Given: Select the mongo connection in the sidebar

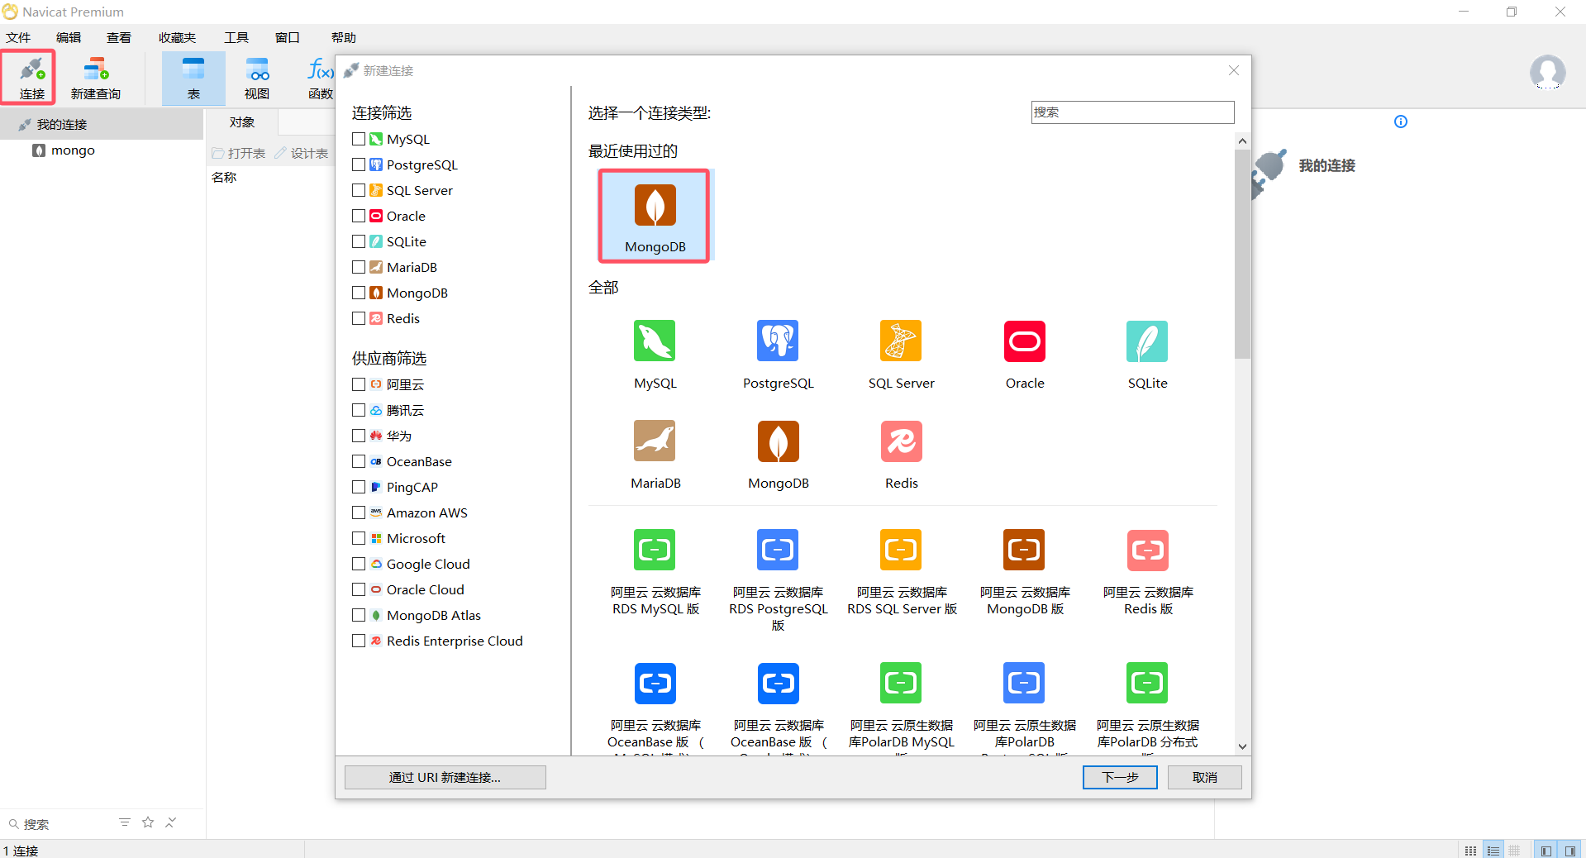Looking at the screenshot, I should click(73, 150).
